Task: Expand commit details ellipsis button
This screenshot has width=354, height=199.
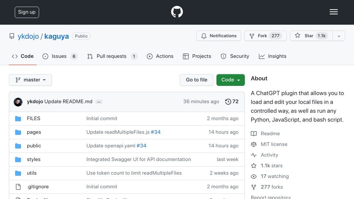Action: [x=99, y=102]
